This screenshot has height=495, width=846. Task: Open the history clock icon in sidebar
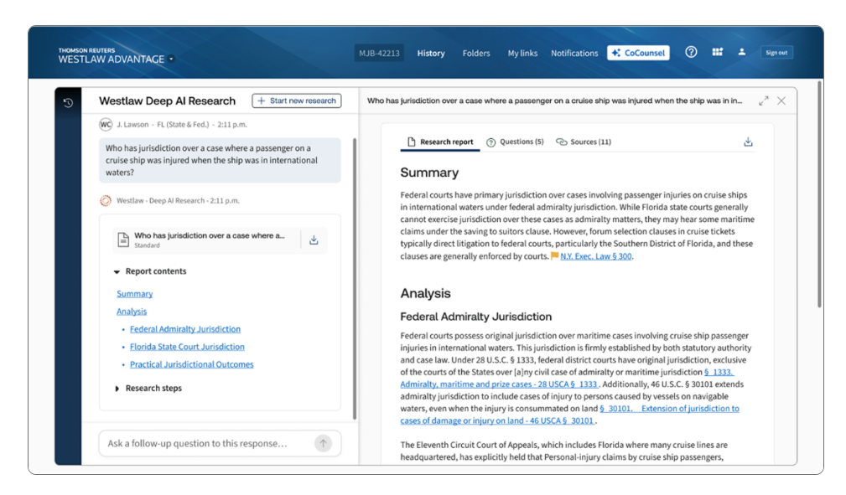[x=68, y=103]
